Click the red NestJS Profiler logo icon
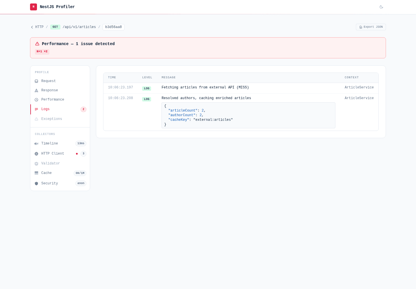The height and width of the screenshot is (289, 416). pos(34,7)
